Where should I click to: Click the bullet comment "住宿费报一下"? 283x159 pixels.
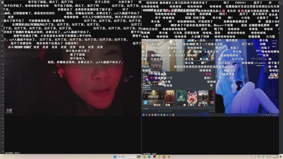click(x=163, y=78)
